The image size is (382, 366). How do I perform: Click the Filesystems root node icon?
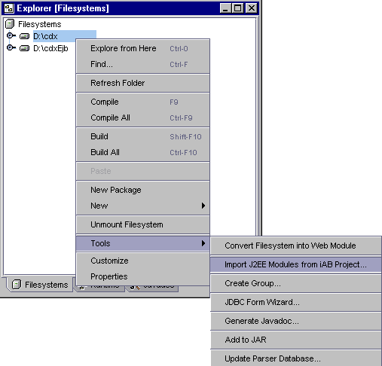(x=10, y=24)
